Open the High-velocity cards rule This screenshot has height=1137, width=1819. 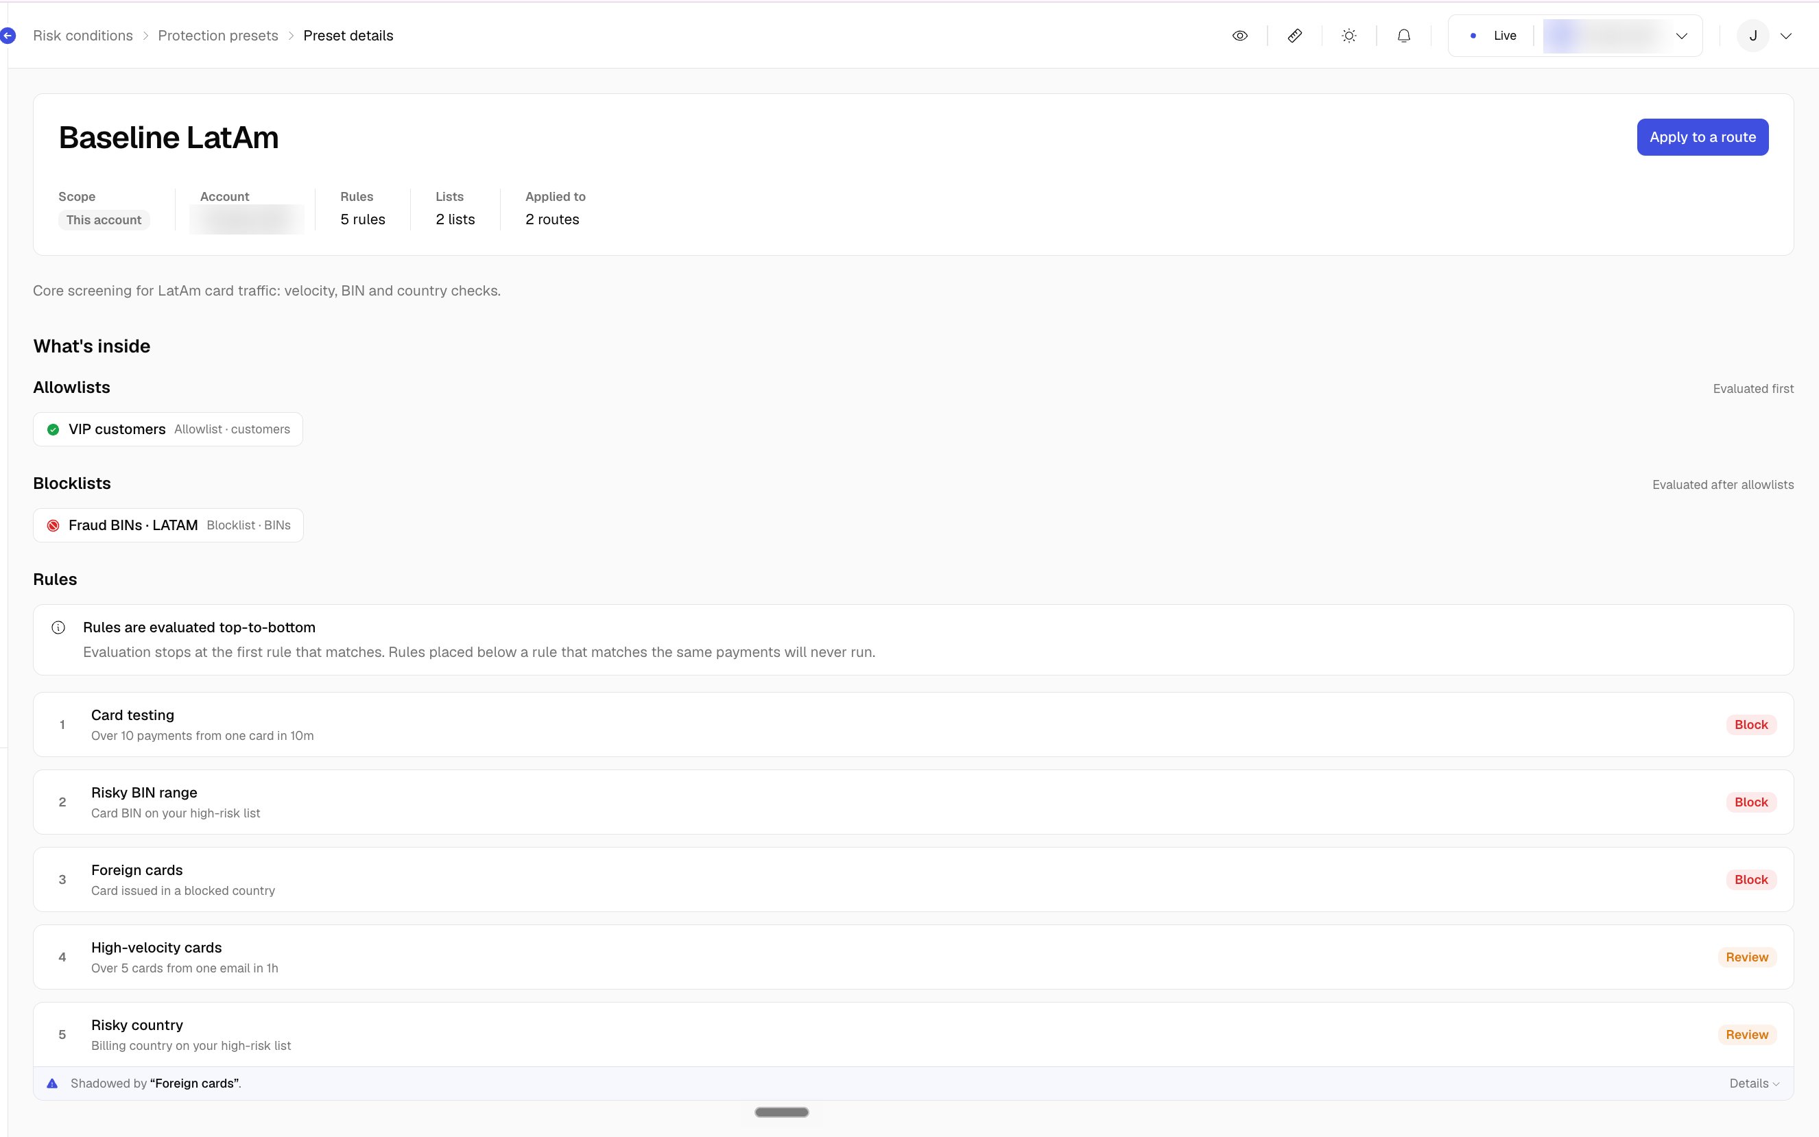coord(913,957)
